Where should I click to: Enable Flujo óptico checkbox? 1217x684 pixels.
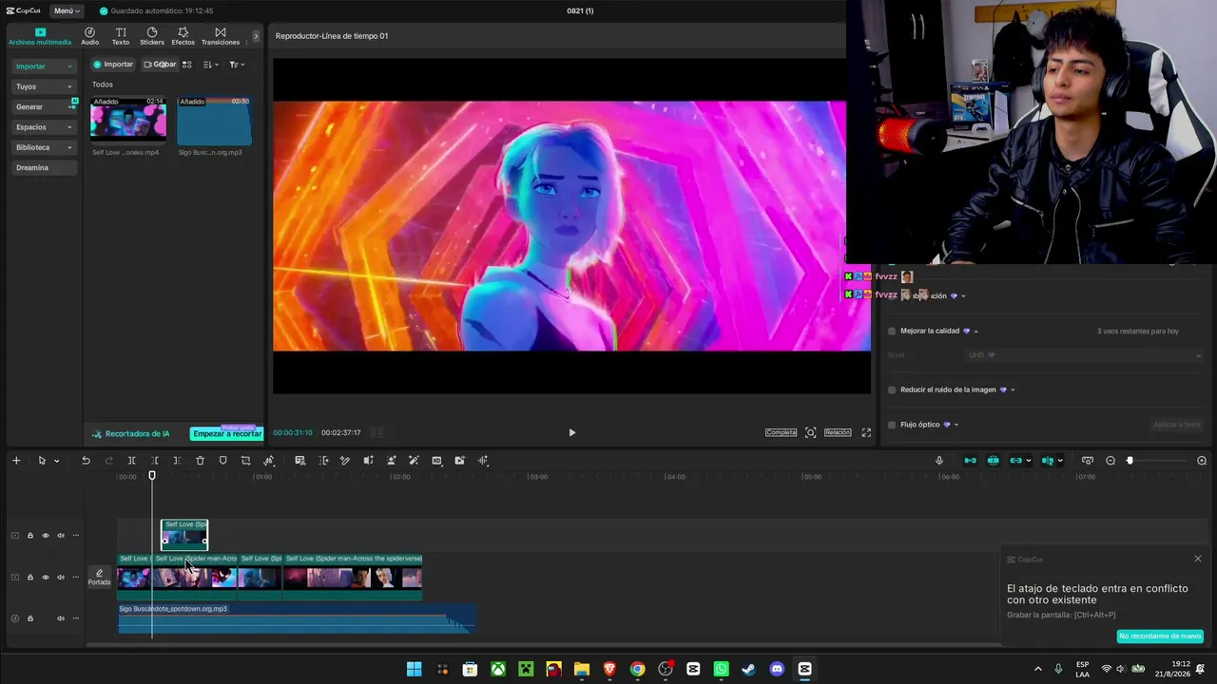pyautogui.click(x=892, y=425)
